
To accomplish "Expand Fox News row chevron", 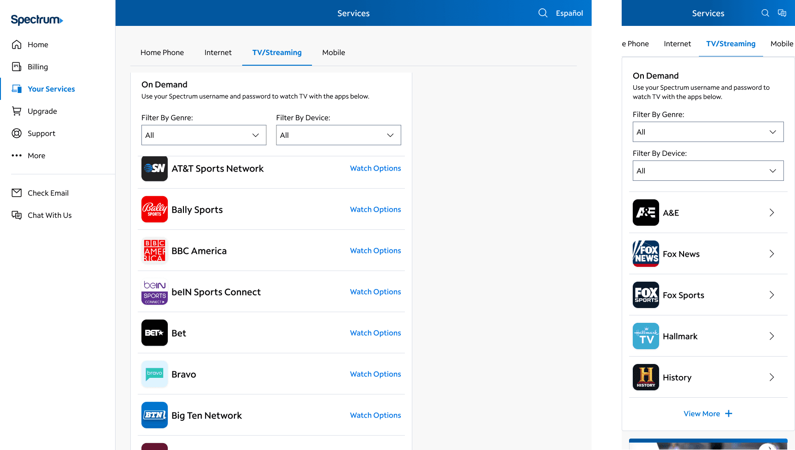I will pos(771,254).
